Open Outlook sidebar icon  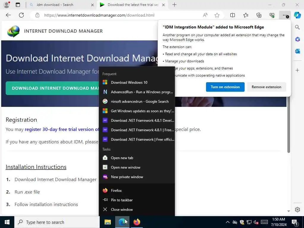click(297, 51)
